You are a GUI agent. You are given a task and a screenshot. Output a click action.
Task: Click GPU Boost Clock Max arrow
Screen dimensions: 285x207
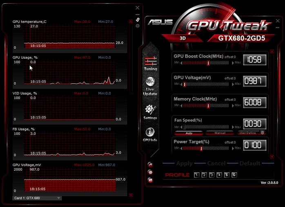click(233, 63)
